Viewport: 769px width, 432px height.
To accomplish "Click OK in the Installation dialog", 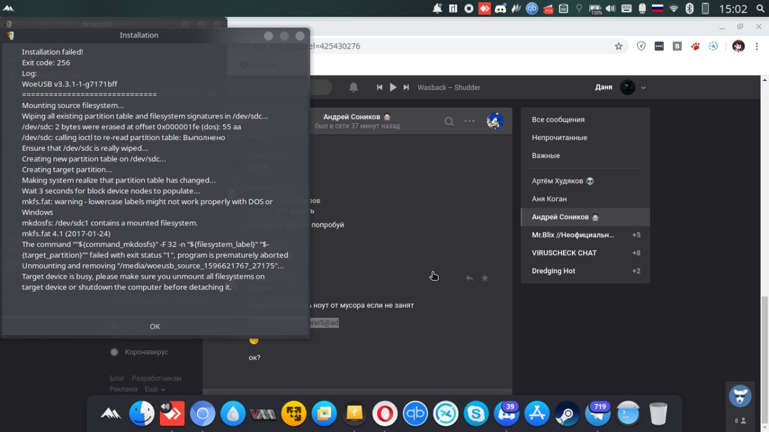I will tap(155, 326).
